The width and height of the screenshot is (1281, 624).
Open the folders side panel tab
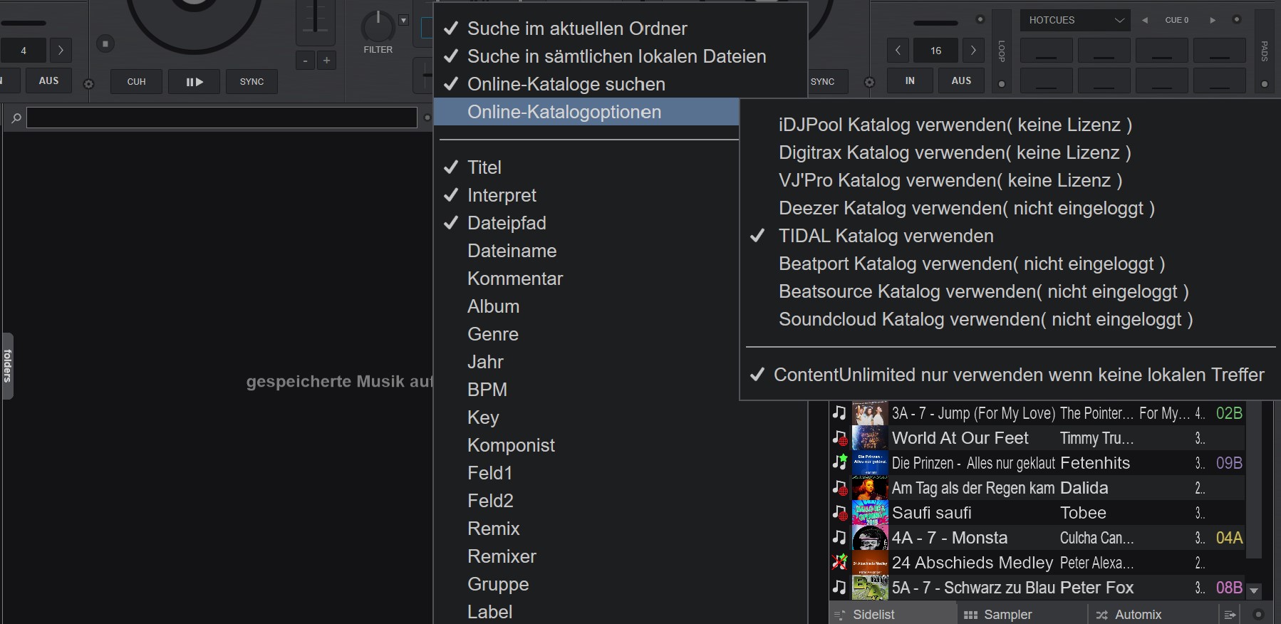click(7, 365)
